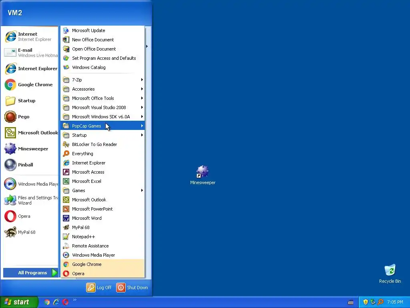Click the Everything search tray icon
410x308 pixels.
click(380, 302)
